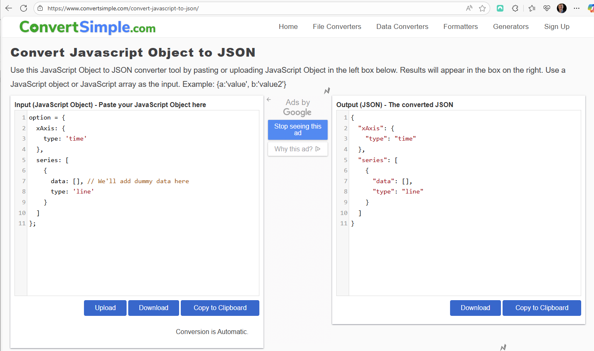Open the browser Extensions puzzle icon
Viewport: 594px width, 351px height.
click(x=515, y=8)
